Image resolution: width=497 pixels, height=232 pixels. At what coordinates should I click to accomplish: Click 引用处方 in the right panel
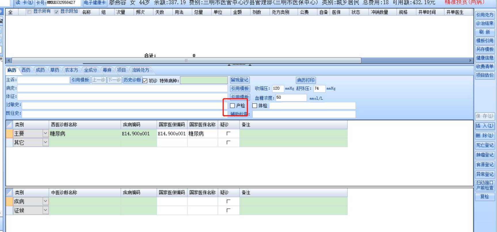pos(485,15)
